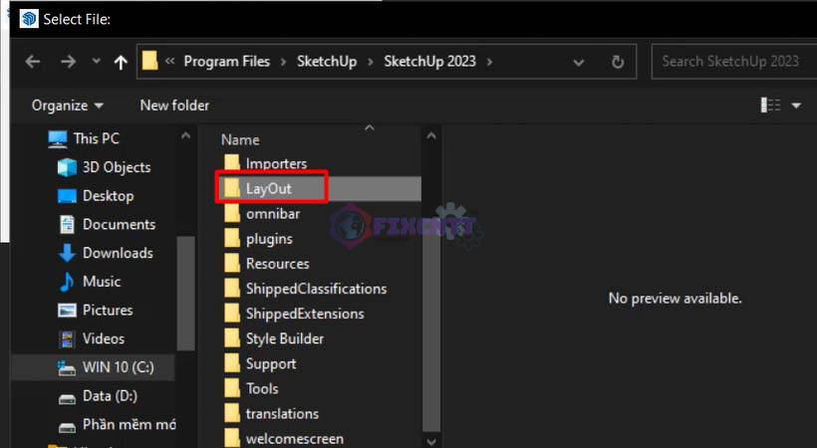
Task: Expand address bar previous locations dropdown
Action: [x=578, y=63]
